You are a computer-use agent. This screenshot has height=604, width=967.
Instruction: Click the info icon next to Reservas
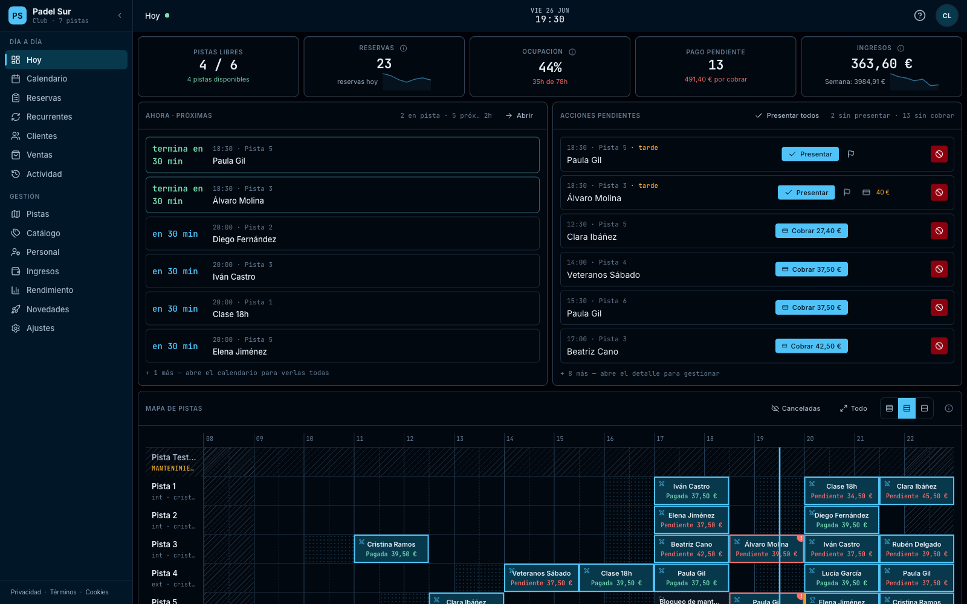click(x=403, y=48)
